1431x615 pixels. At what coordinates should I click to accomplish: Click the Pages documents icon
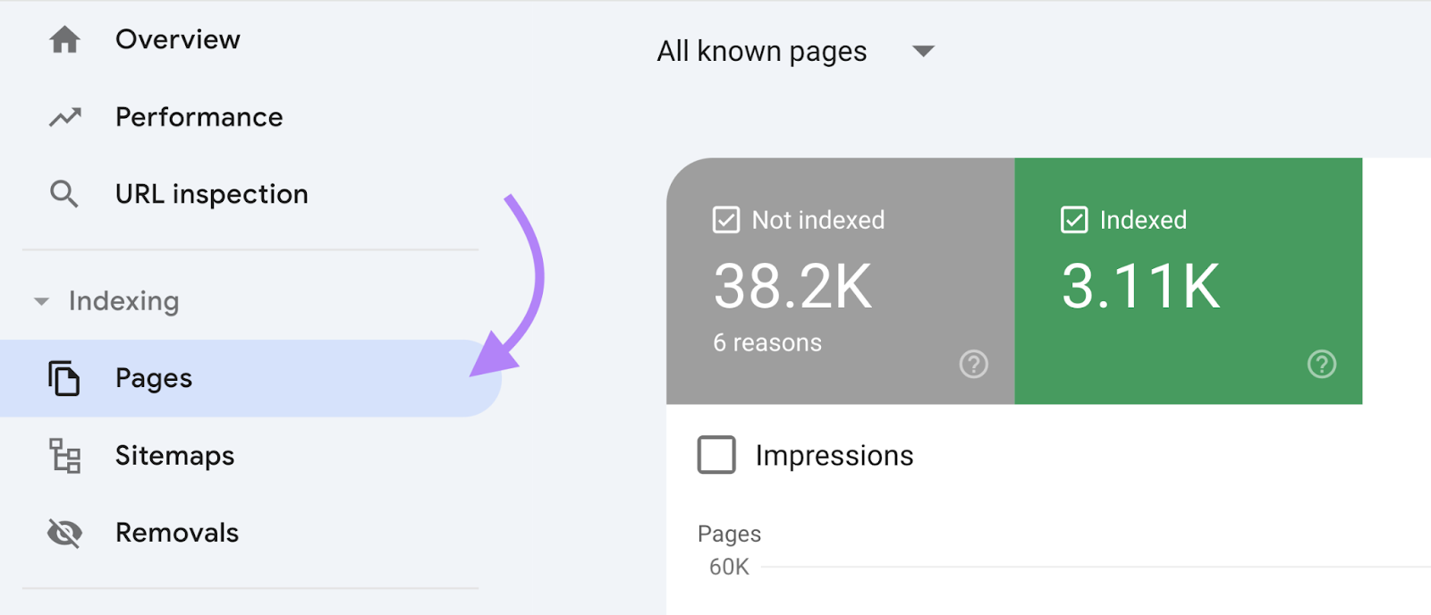click(x=64, y=378)
